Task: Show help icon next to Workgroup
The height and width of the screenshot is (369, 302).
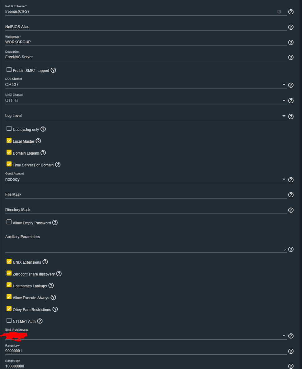Action: coord(291,42)
